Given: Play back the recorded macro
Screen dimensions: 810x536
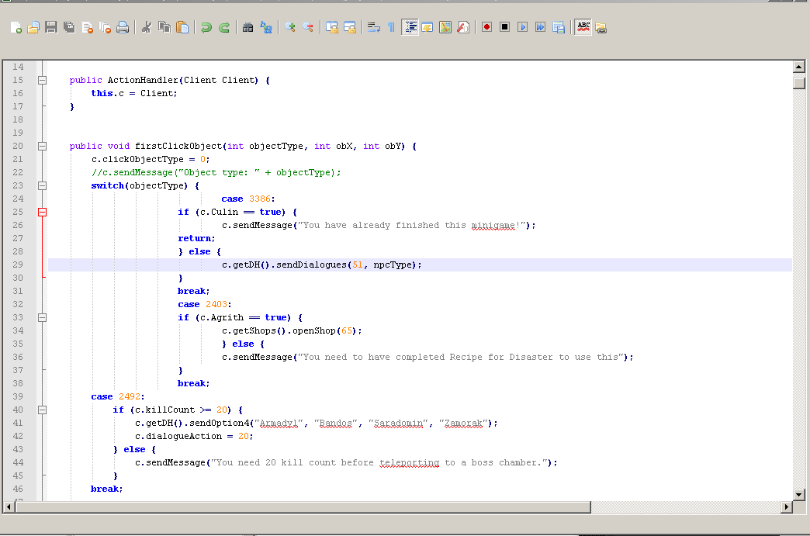Looking at the screenshot, I should (522, 27).
